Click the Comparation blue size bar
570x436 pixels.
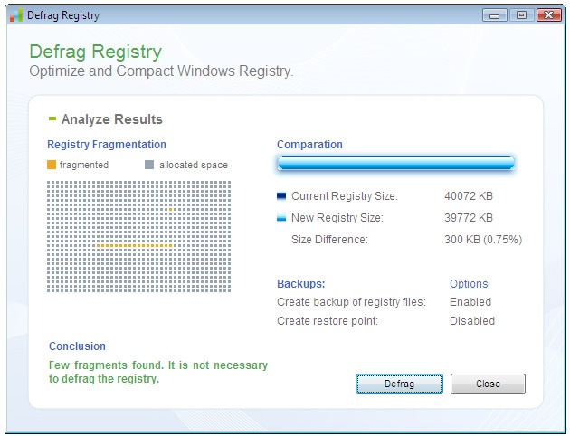tap(396, 163)
